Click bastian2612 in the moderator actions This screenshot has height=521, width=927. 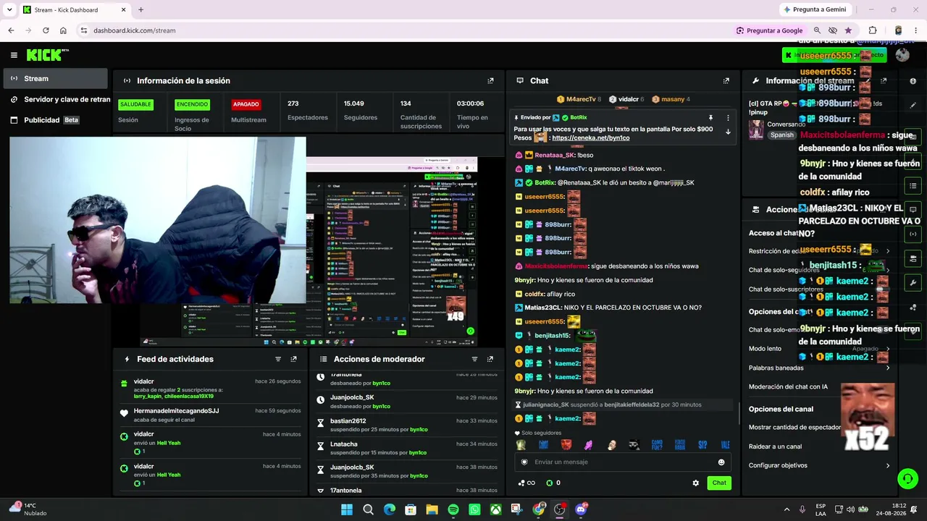(x=348, y=420)
